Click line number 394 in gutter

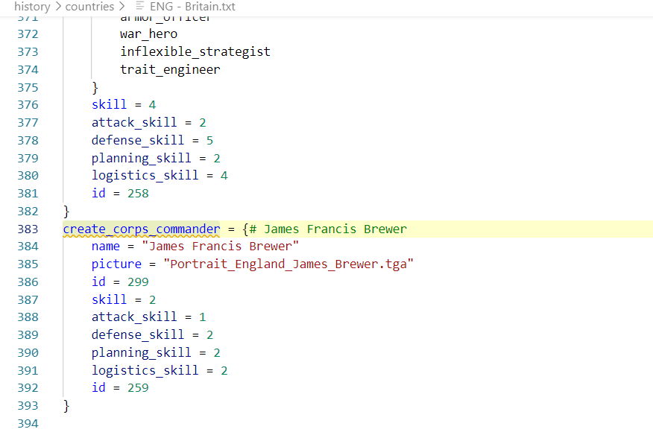click(28, 424)
